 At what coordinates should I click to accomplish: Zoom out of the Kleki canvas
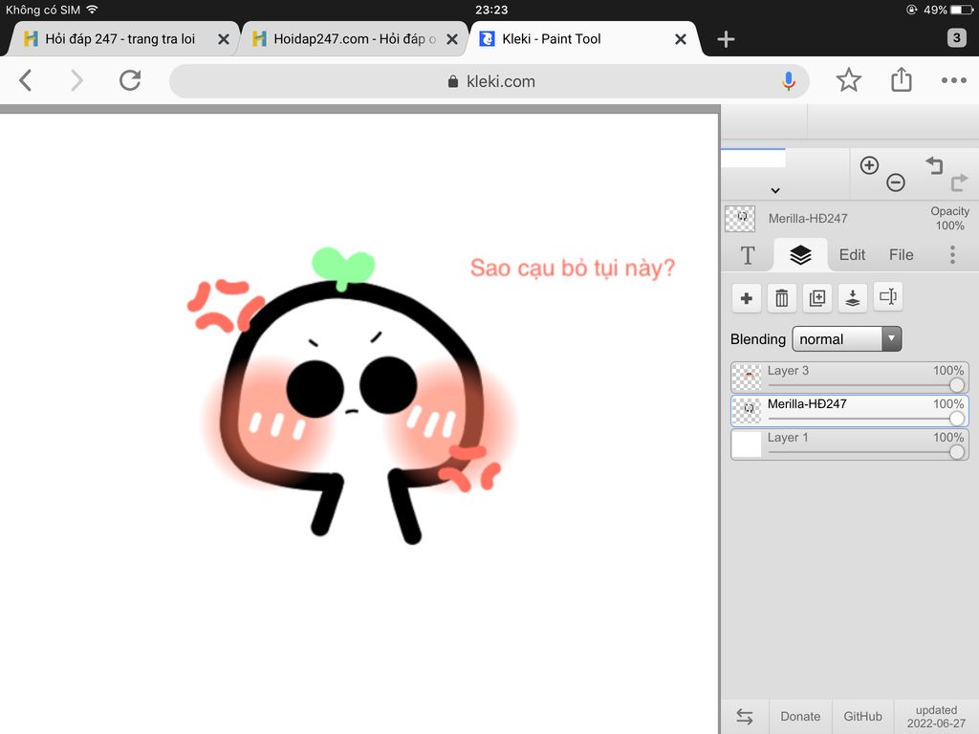pyautogui.click(x=895, y=183)
